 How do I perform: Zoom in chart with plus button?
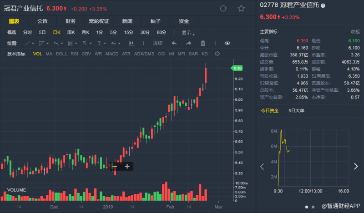[127, 166]
